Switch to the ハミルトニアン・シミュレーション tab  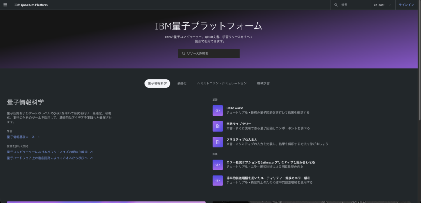(222, 83)
